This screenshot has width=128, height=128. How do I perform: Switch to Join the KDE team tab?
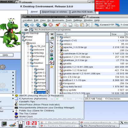tap(82, 12)
